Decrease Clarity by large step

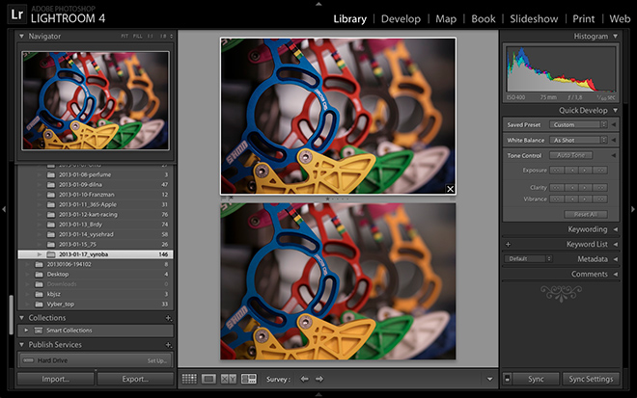pos(557,188)
